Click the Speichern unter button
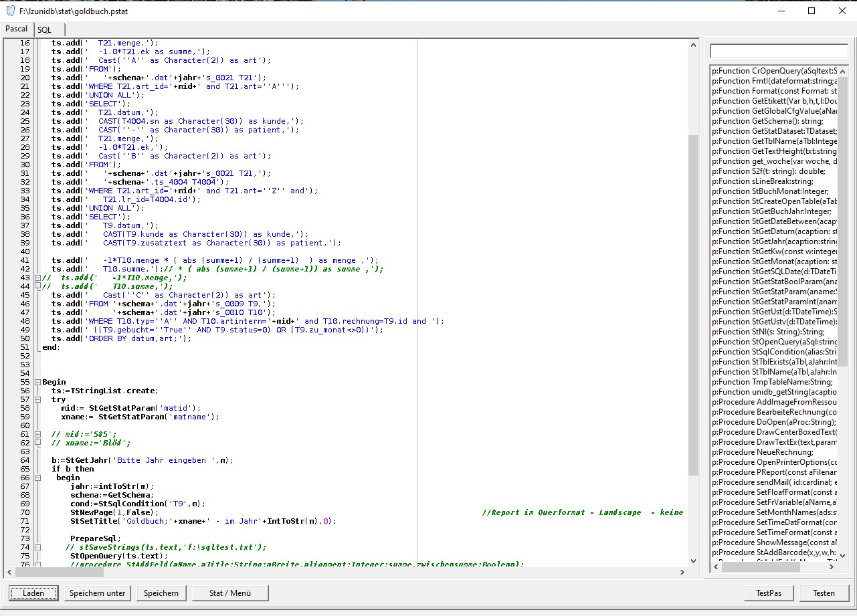 (98, 593)
